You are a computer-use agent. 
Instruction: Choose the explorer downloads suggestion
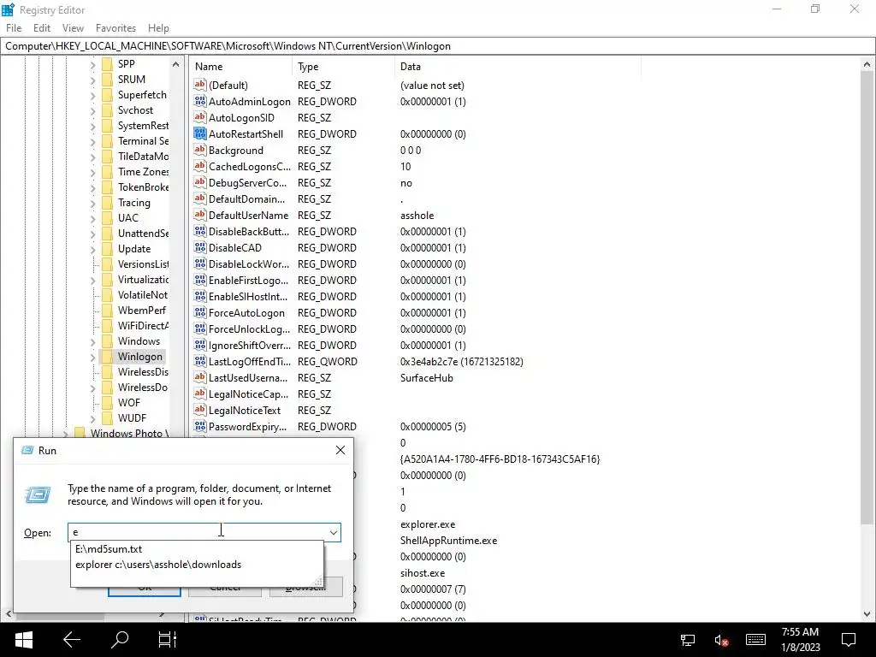[197, 565]
